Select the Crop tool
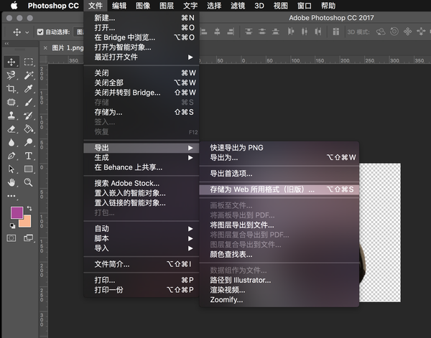 (x=11, y=89)
